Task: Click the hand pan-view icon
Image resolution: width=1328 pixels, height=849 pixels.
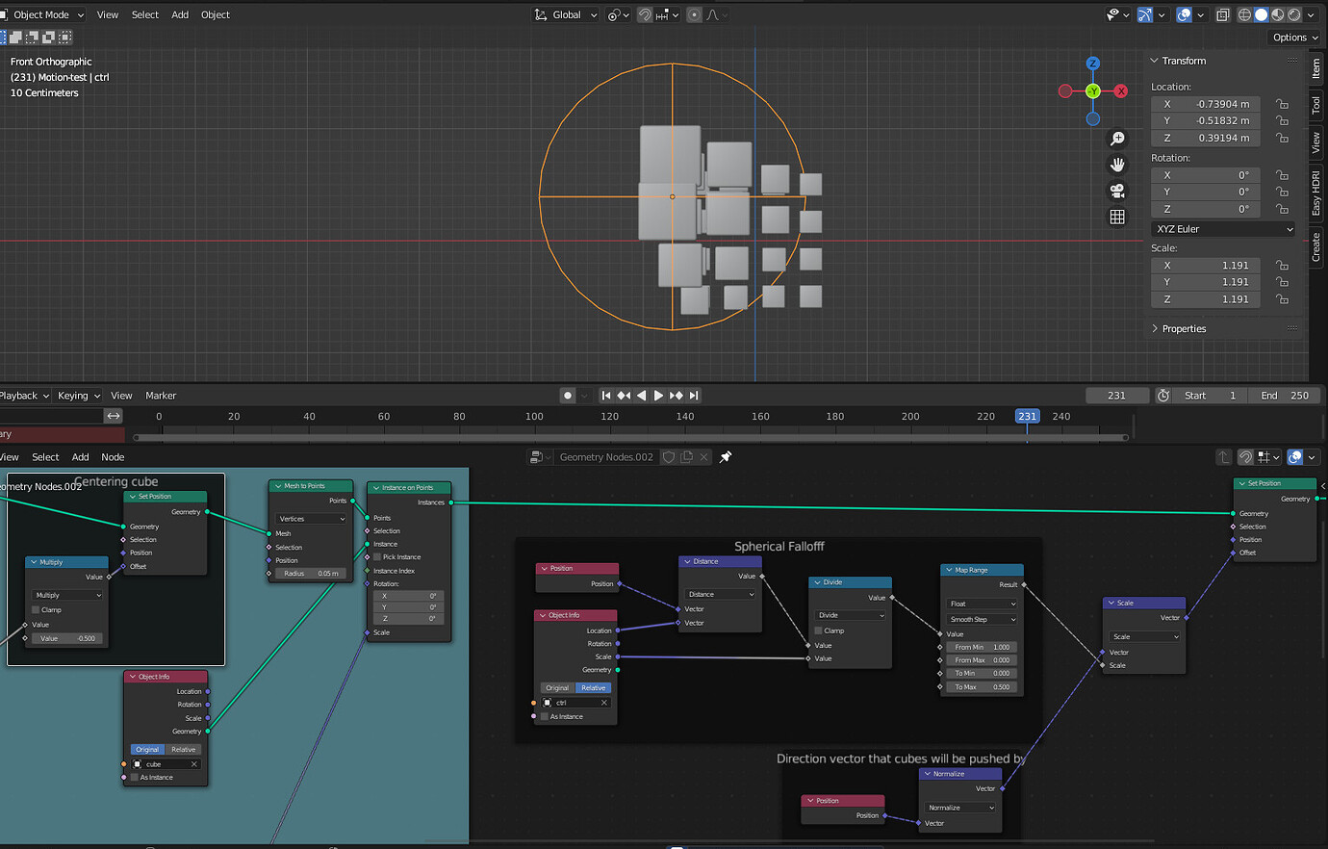Action: (1117, 165)
